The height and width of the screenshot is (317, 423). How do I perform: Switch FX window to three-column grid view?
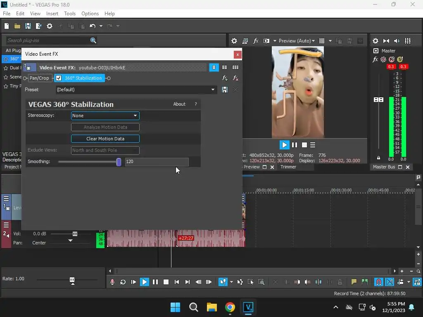pyautogui.click(x=235, y=67)
